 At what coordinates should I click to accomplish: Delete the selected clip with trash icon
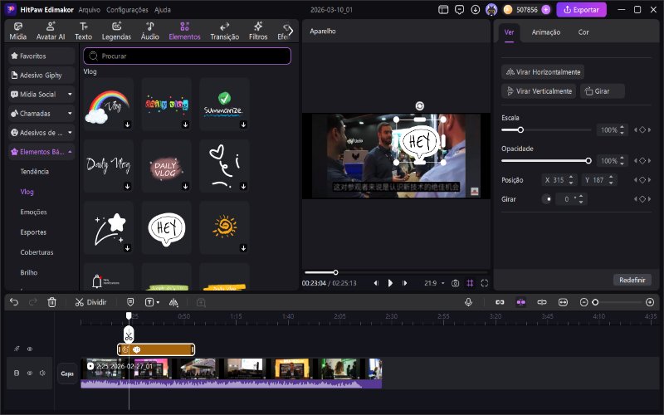[52, 302]
